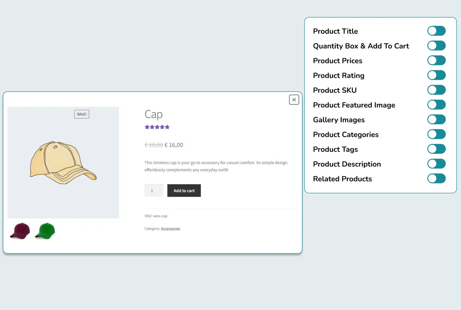Toggle the Product Tags switch
Image resolution: width=461 pixels, height=310 pixels.
coord(436,149)
